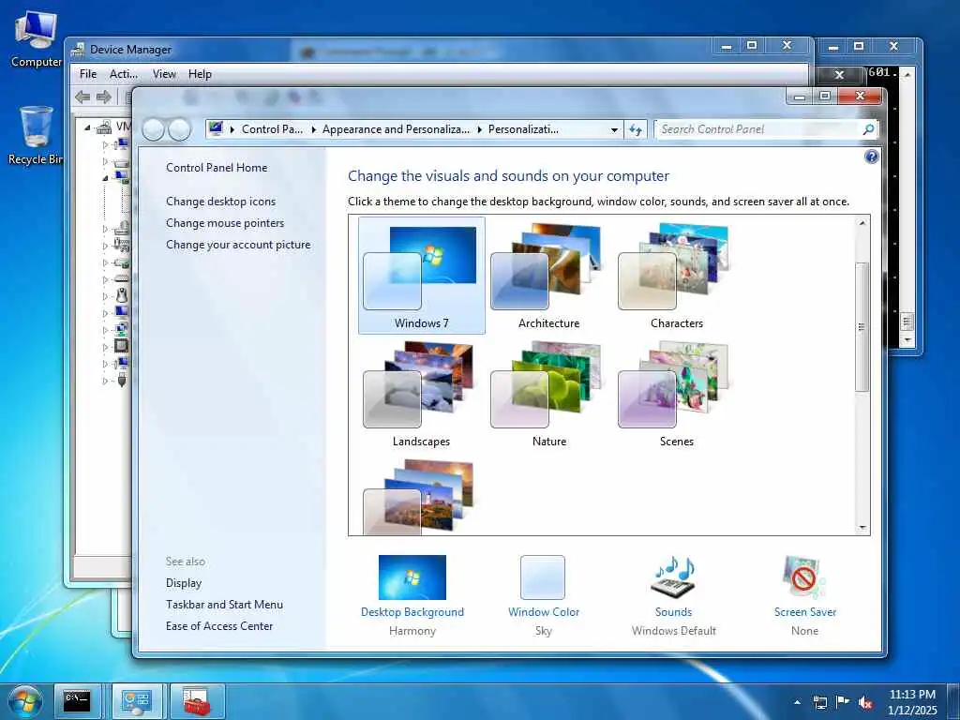
Task: Open the Computer desktop icon
Action: 36,39
